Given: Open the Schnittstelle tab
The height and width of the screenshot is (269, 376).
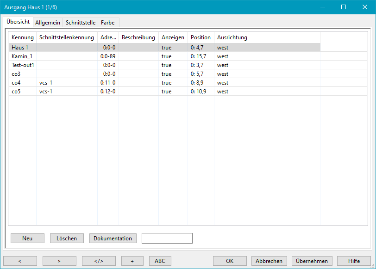Looking at the screenshot, I should (x=81, y=22).
